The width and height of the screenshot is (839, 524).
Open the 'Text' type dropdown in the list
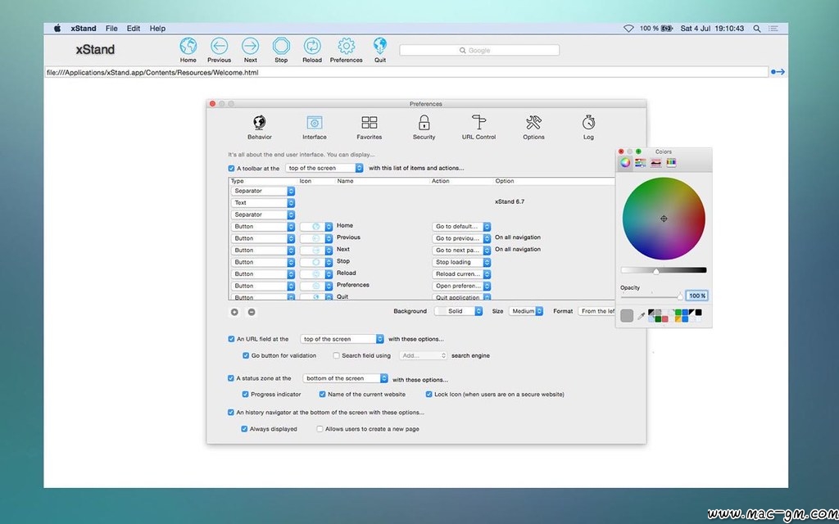(263, 203)
